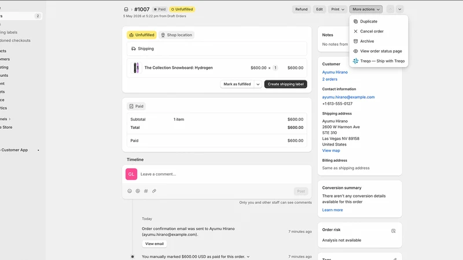
Task: Click the header Paid status badge
Action: click(x=160, y=9)
